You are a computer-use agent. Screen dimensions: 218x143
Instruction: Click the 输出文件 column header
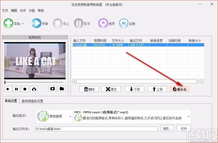pyautogui.click(x=136, y=41)
